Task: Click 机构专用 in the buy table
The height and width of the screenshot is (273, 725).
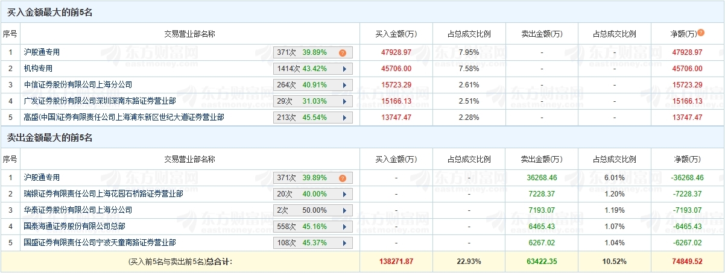Action: pos(39,69)
